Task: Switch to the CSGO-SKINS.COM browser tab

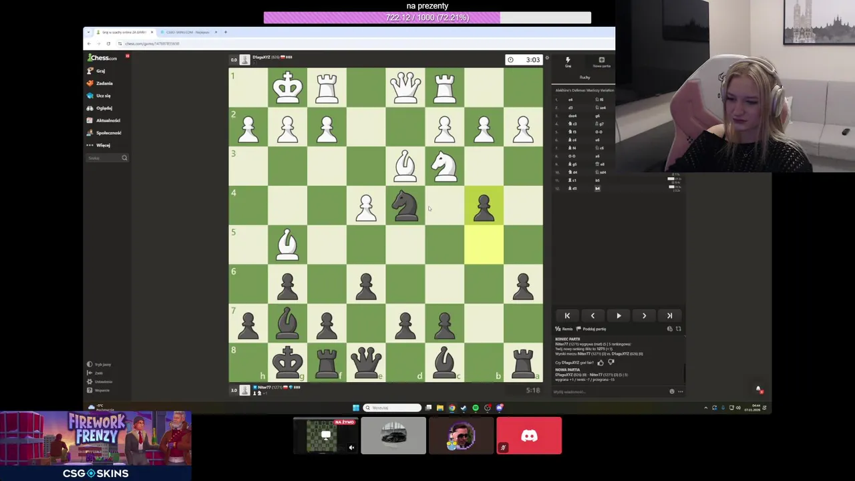Action: 189,32
